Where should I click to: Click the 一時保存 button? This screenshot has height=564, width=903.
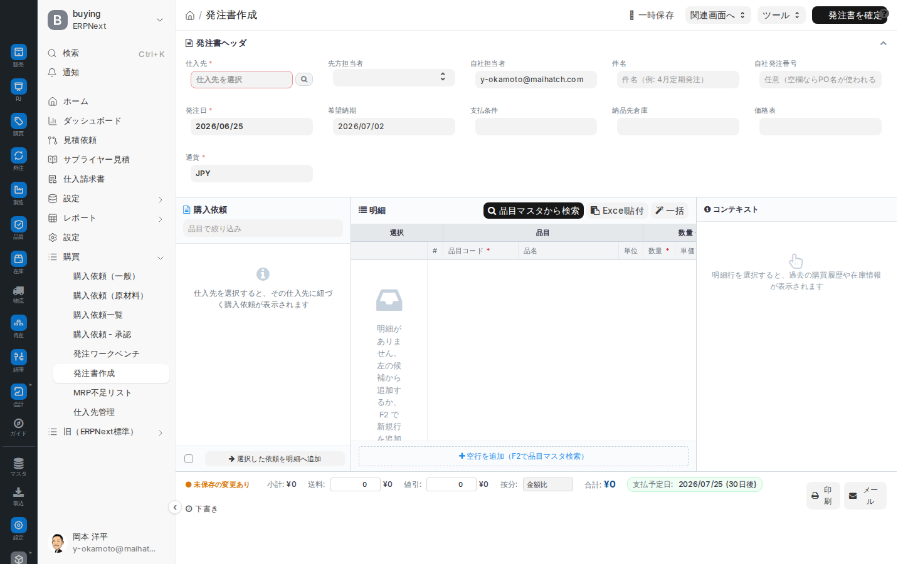[651, 15]
